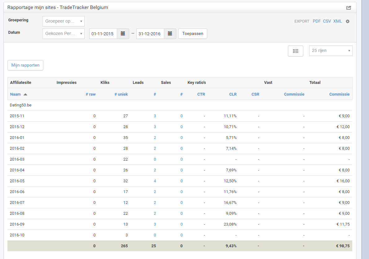Open Mijn rapporten
Screen dimensions: 369x259
click(x=25, y=65)
